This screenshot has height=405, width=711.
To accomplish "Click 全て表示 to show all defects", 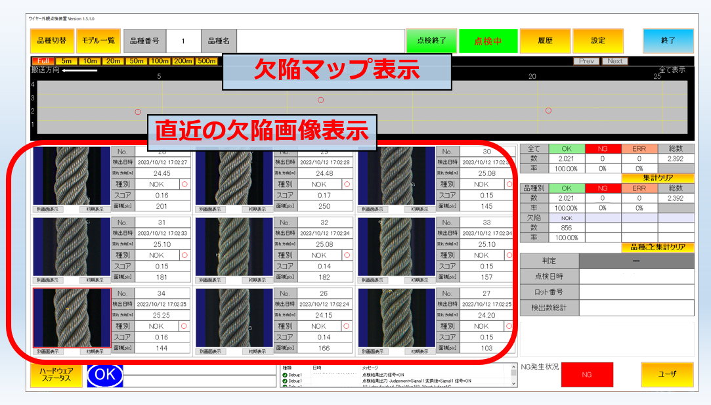I will click(x=672, y=70).
